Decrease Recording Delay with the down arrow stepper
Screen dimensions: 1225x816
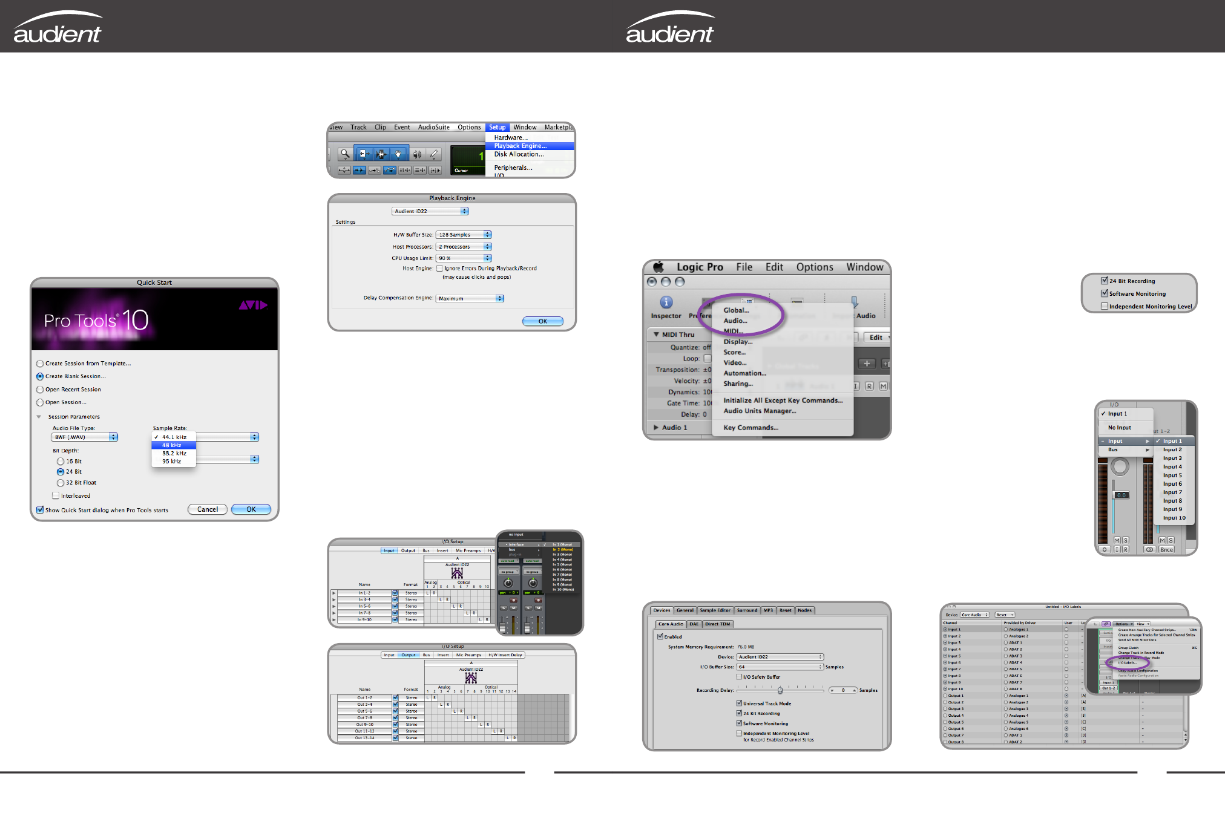coord(832,690)
